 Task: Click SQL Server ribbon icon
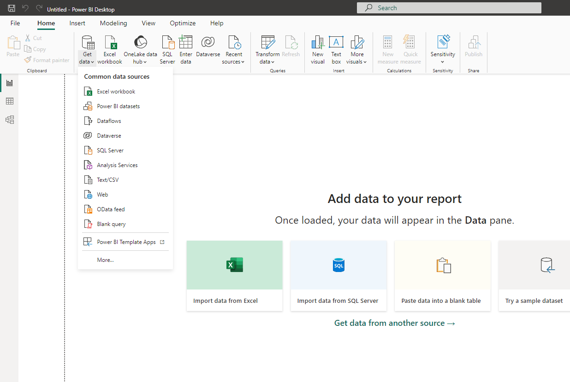pos(168,42)
